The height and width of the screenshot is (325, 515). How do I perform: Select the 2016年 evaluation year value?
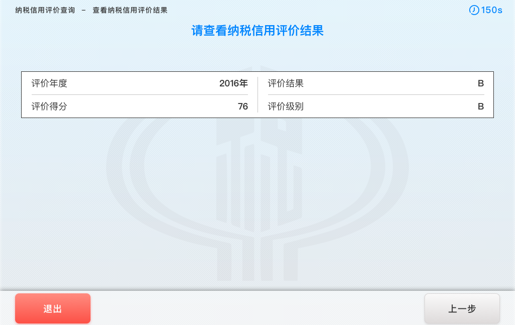233,83
